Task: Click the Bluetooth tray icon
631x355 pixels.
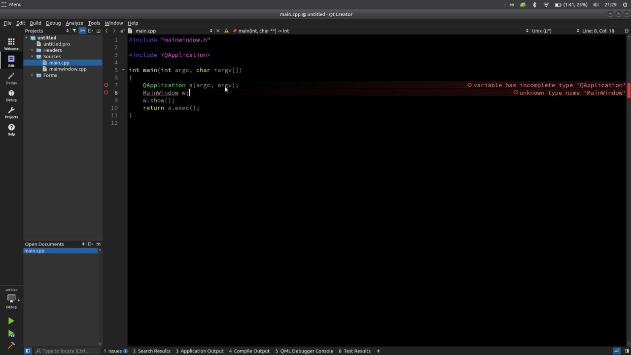Action: click(534, 4)
